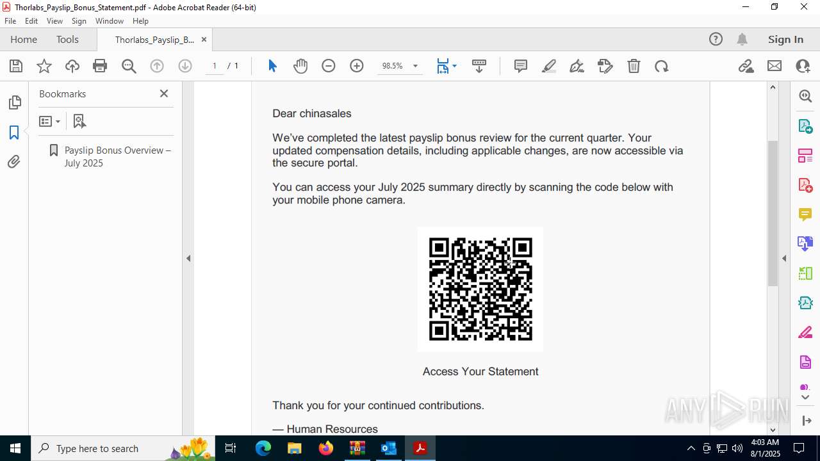The height and width of the screenshot is (461, 820).
Task: Open the find text magnifier tool
Action: 129,66
